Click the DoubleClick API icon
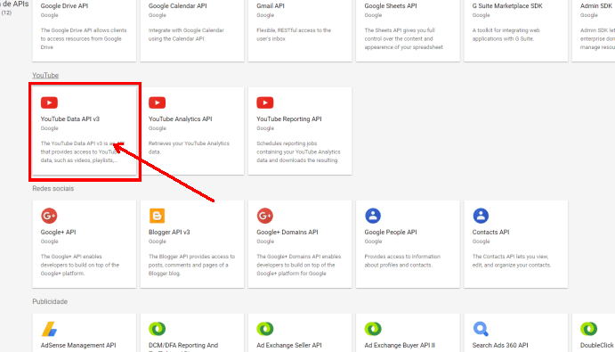This screenshot has width=615, height=352. pyautogui.click(x=588, y=329)
